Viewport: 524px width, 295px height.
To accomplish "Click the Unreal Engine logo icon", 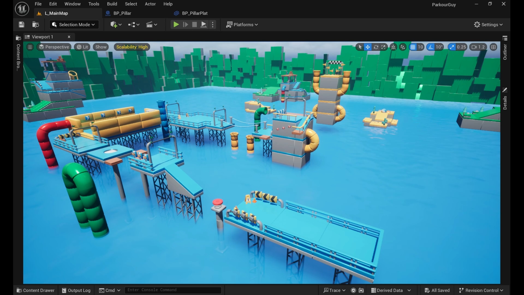I will pyautogui.click(x=22, y=8).
